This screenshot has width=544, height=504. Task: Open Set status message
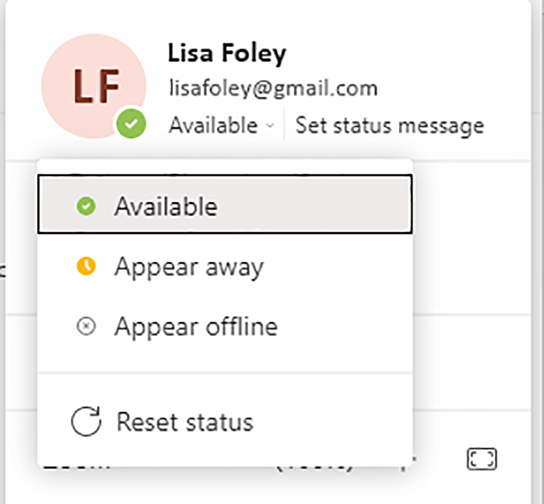coord(390,125)
